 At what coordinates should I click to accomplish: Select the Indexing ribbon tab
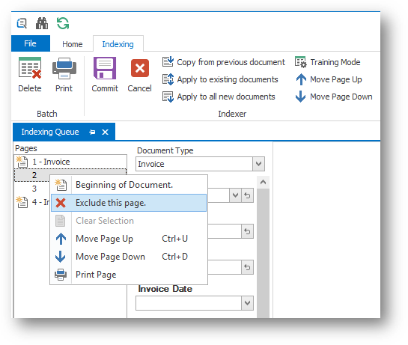[x=118, y=44]
